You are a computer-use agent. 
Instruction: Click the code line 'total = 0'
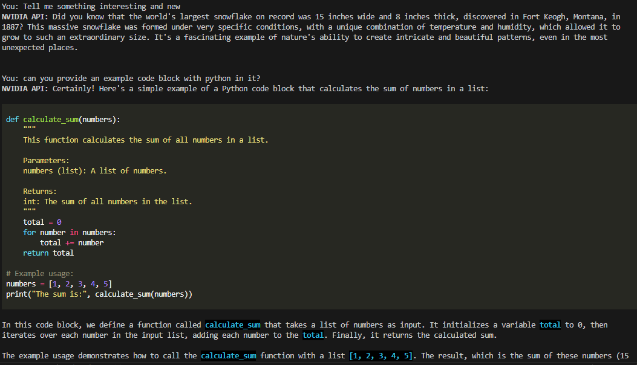(42, 222)
